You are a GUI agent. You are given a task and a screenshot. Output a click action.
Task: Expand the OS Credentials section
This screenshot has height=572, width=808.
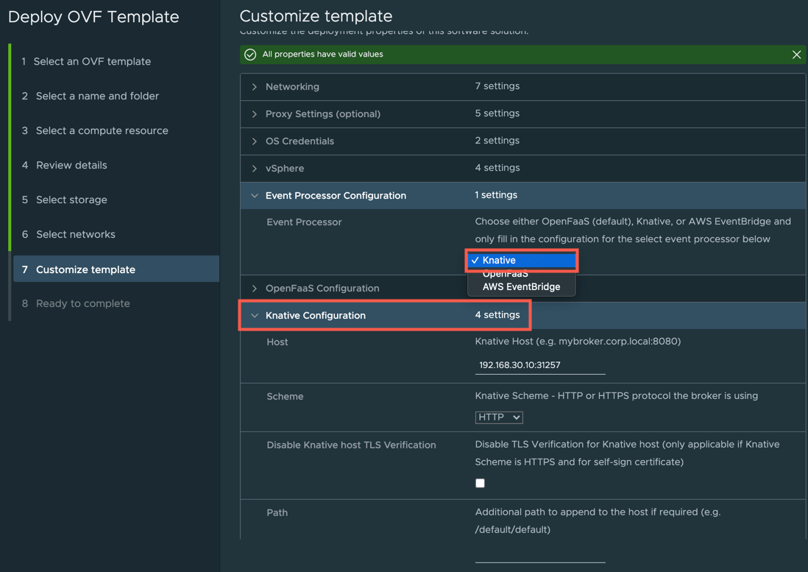[x=255, y=141]
